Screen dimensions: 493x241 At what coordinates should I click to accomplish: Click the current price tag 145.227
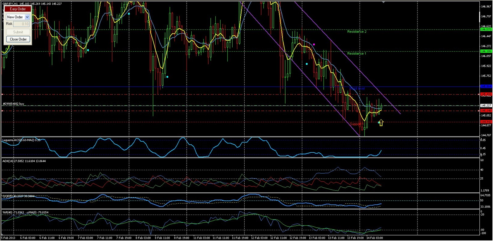click(x=486, y=106)
